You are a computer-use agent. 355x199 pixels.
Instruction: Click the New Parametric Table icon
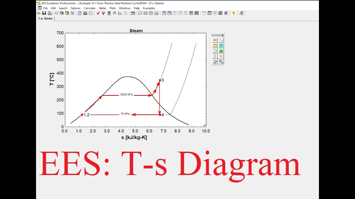point(133,13)
